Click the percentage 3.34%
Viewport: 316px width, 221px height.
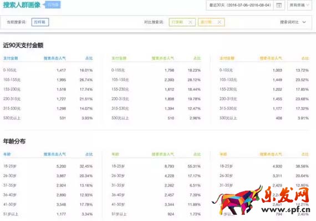click(x=87, y=214)
